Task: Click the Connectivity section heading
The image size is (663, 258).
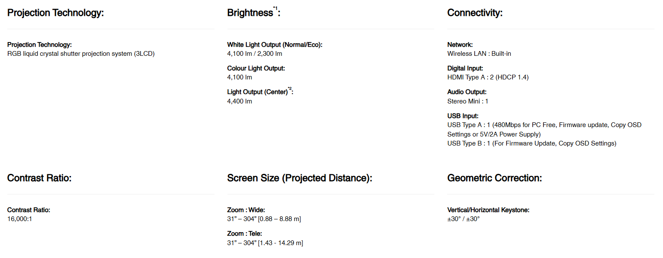Action: point(475,13)
